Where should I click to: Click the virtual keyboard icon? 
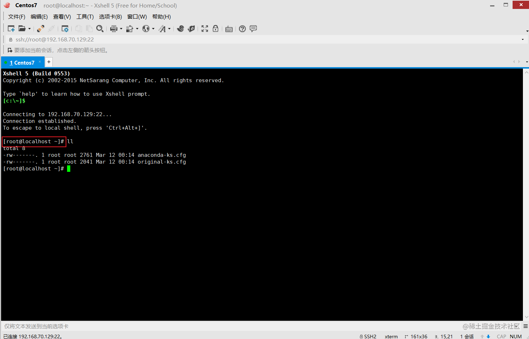click(229, 29)
